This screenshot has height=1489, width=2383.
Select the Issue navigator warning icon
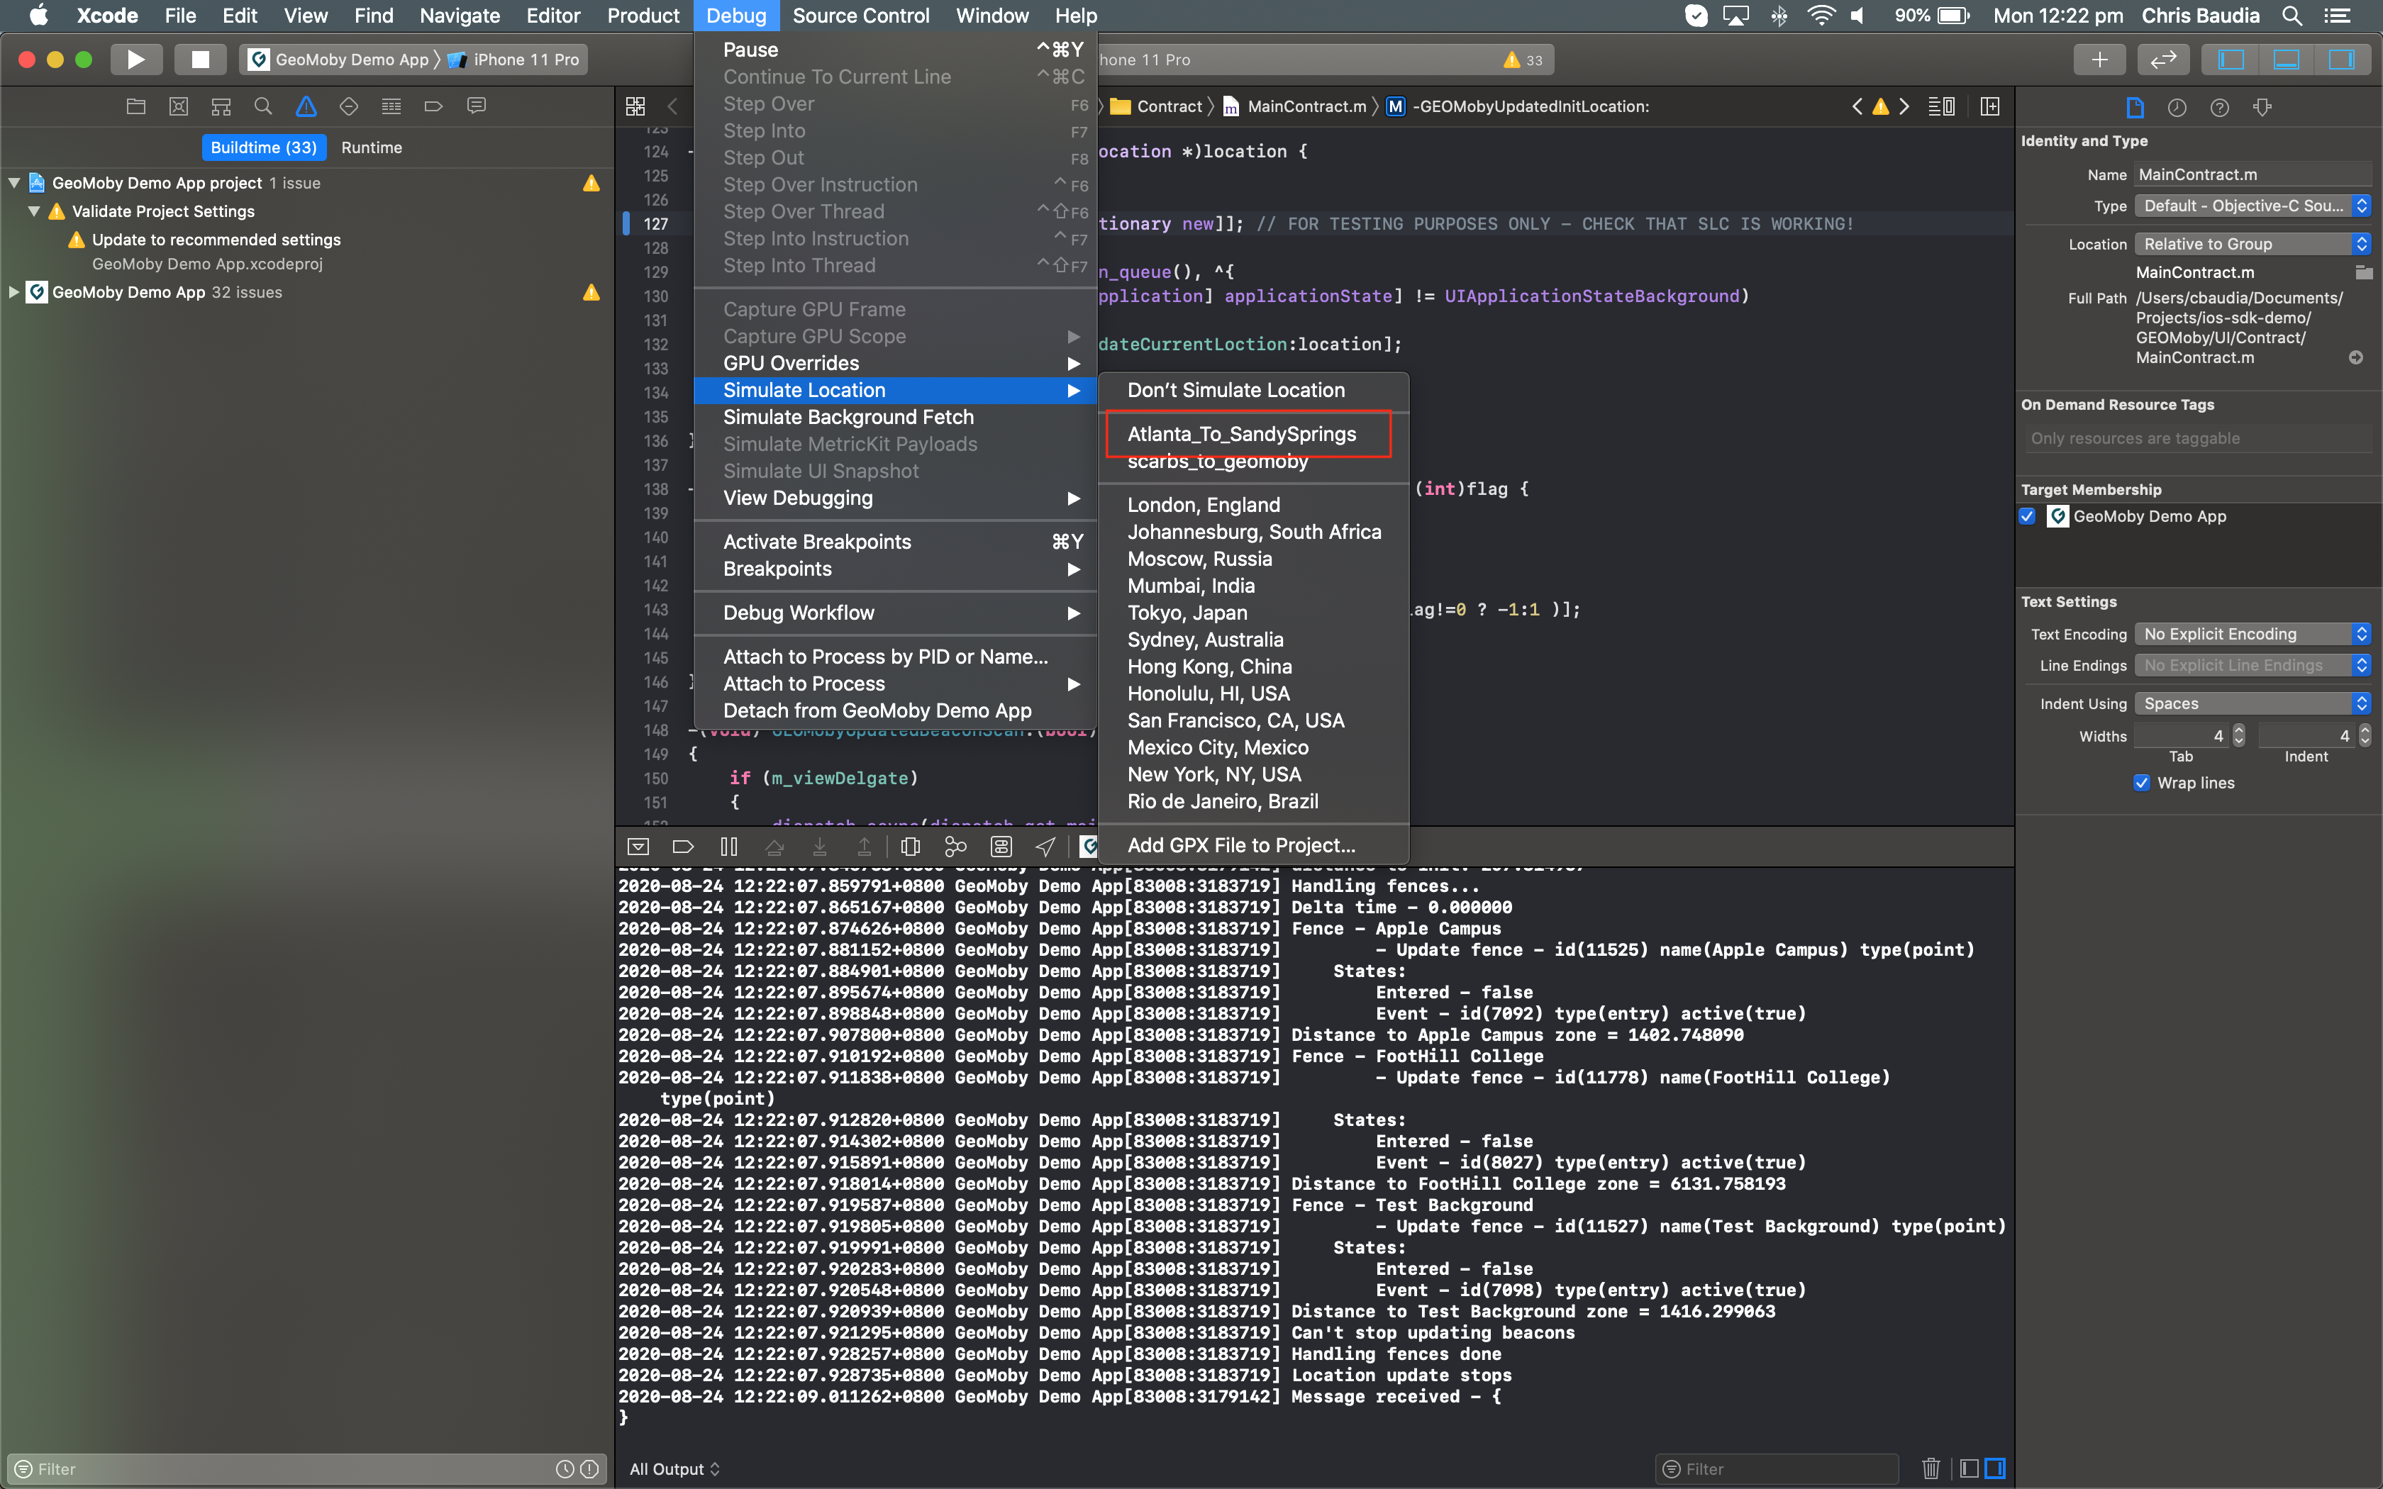pyautogui.click(x=306, y=106)
